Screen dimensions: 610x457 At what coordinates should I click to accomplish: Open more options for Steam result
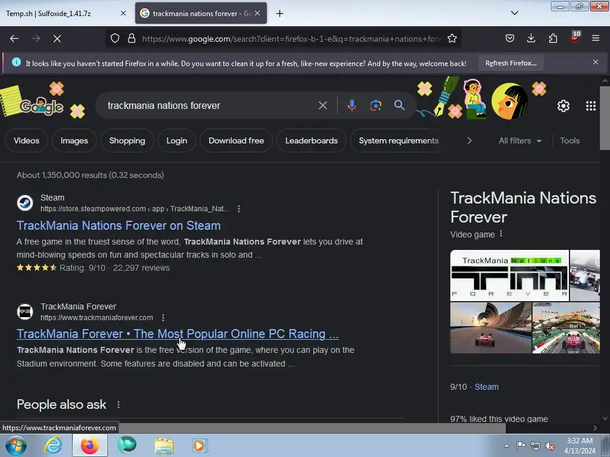coord(239,209)
